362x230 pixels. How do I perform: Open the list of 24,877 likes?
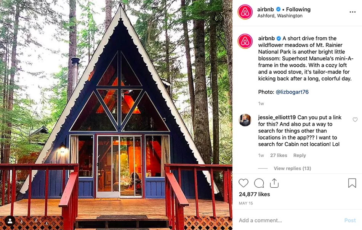[255, 194]
